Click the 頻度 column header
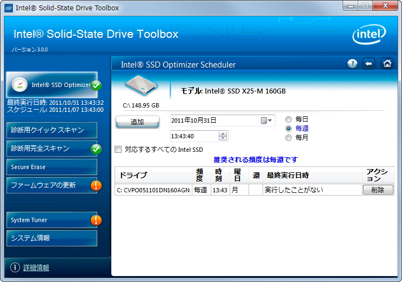 click(x=201, y=175)
